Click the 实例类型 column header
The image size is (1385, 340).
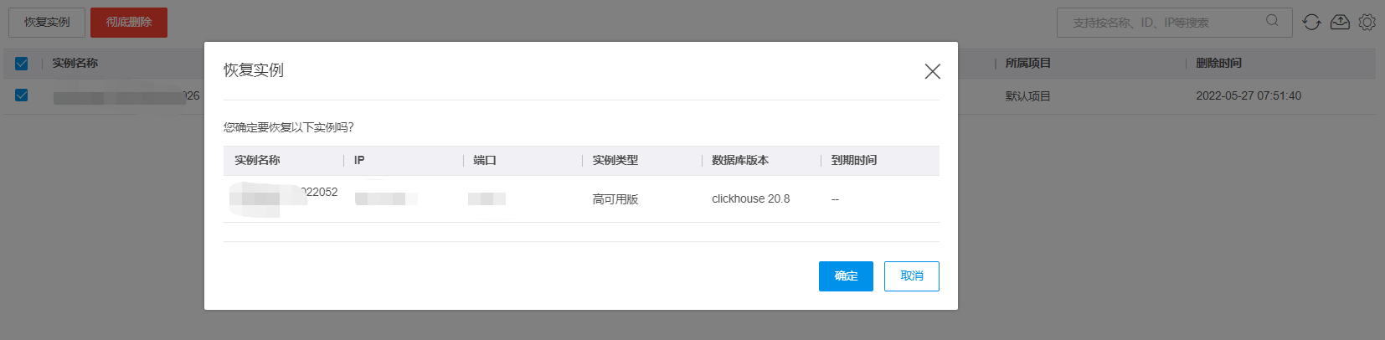coord(615,161)
